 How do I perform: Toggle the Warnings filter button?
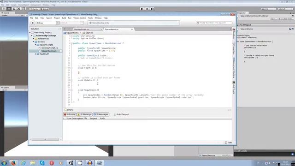84,114
